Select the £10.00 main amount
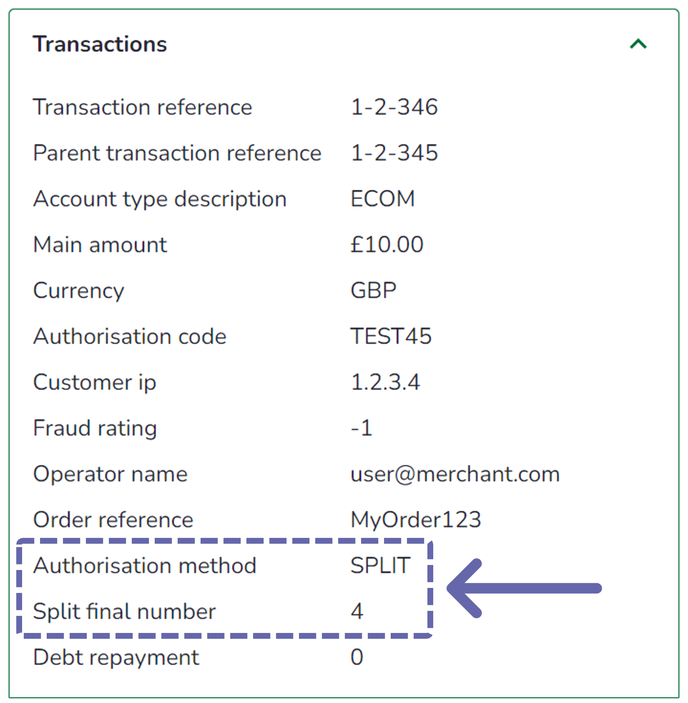This screenshot has width=688, height=703. [x=387, y=245]
